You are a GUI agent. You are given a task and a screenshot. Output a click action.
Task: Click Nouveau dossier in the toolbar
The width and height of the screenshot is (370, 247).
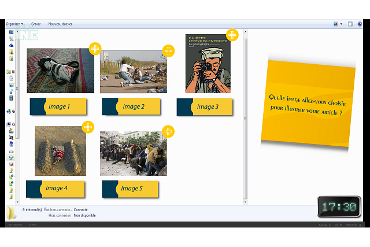[x=60, y=24]
